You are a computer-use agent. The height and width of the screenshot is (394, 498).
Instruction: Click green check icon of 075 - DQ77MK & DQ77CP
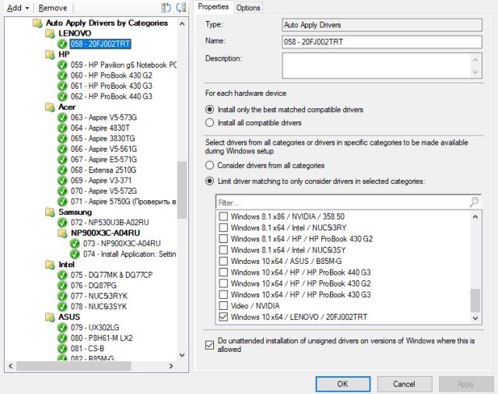tap(62, 275)
